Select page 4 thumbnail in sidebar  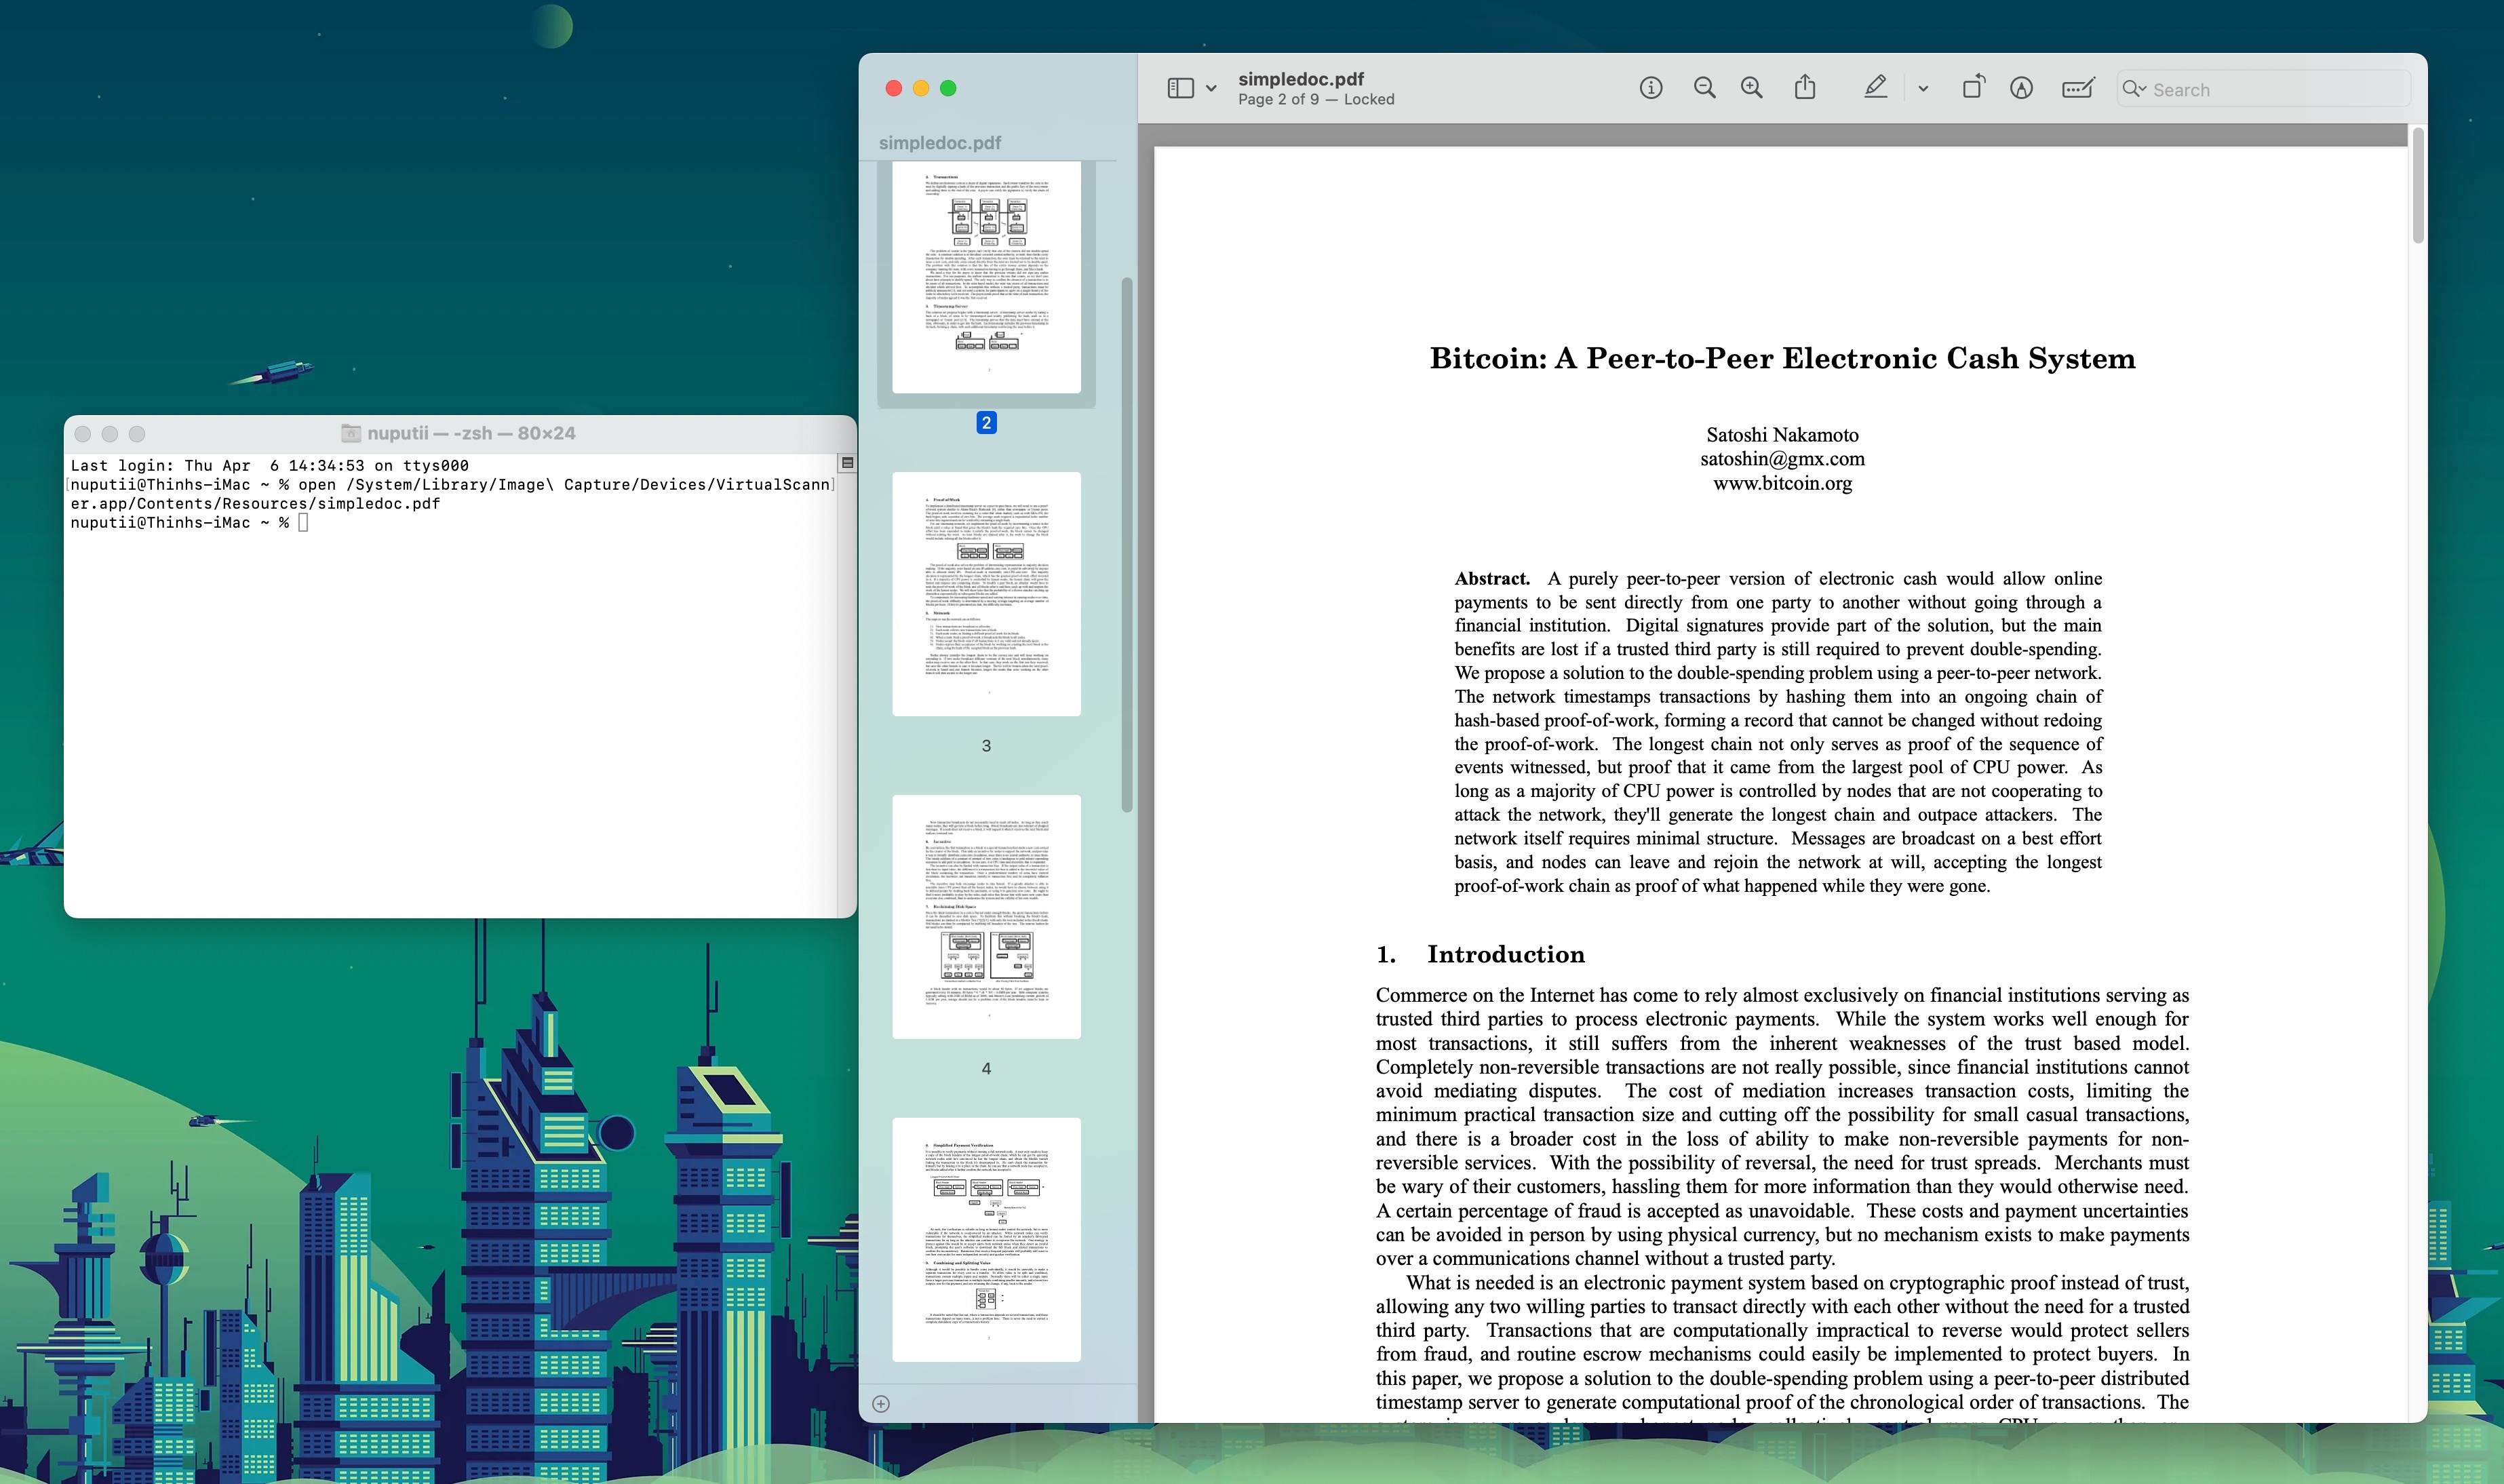click(x=986, y=916)
